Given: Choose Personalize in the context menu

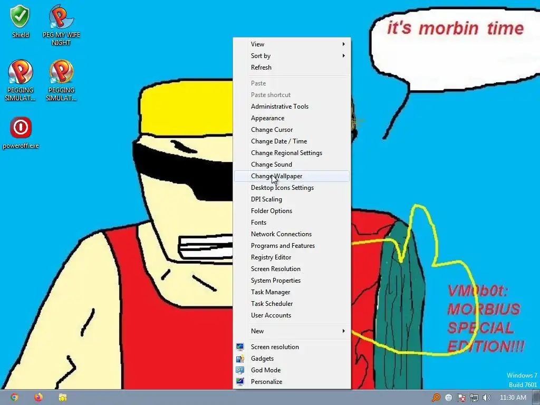Looking at the screenshot, I should [292, 382].
